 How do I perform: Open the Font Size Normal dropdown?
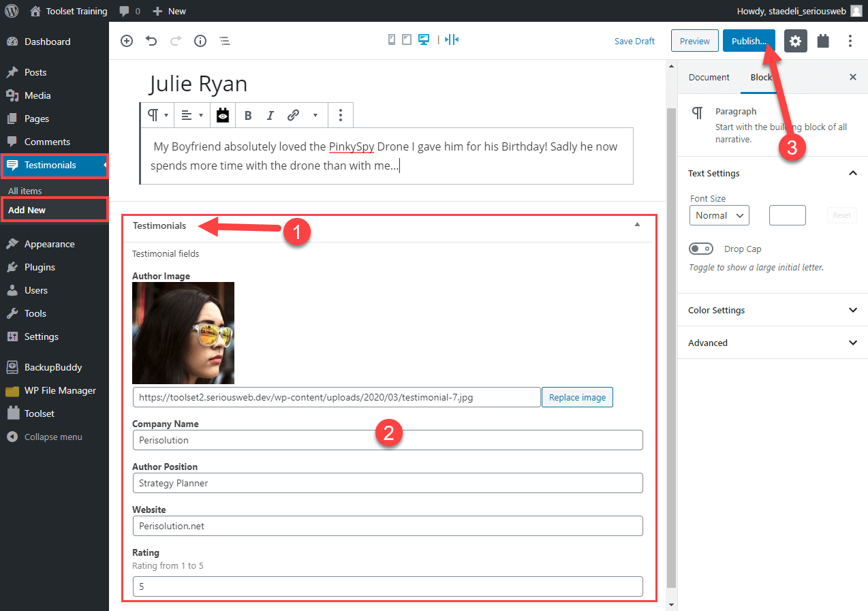click(719, 215)
